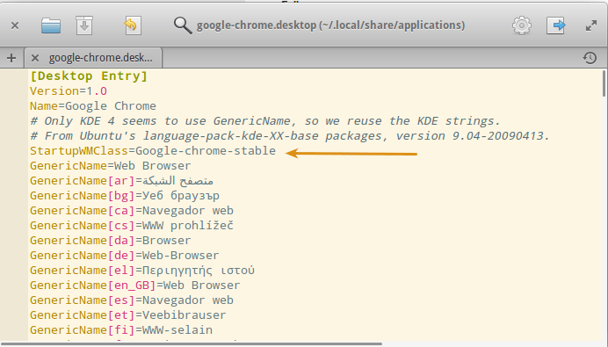
Task: Open closed tab history clock icon
Action: tap(590, 58)
